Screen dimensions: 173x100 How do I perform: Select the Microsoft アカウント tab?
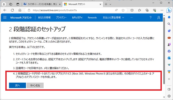(83, 4)
